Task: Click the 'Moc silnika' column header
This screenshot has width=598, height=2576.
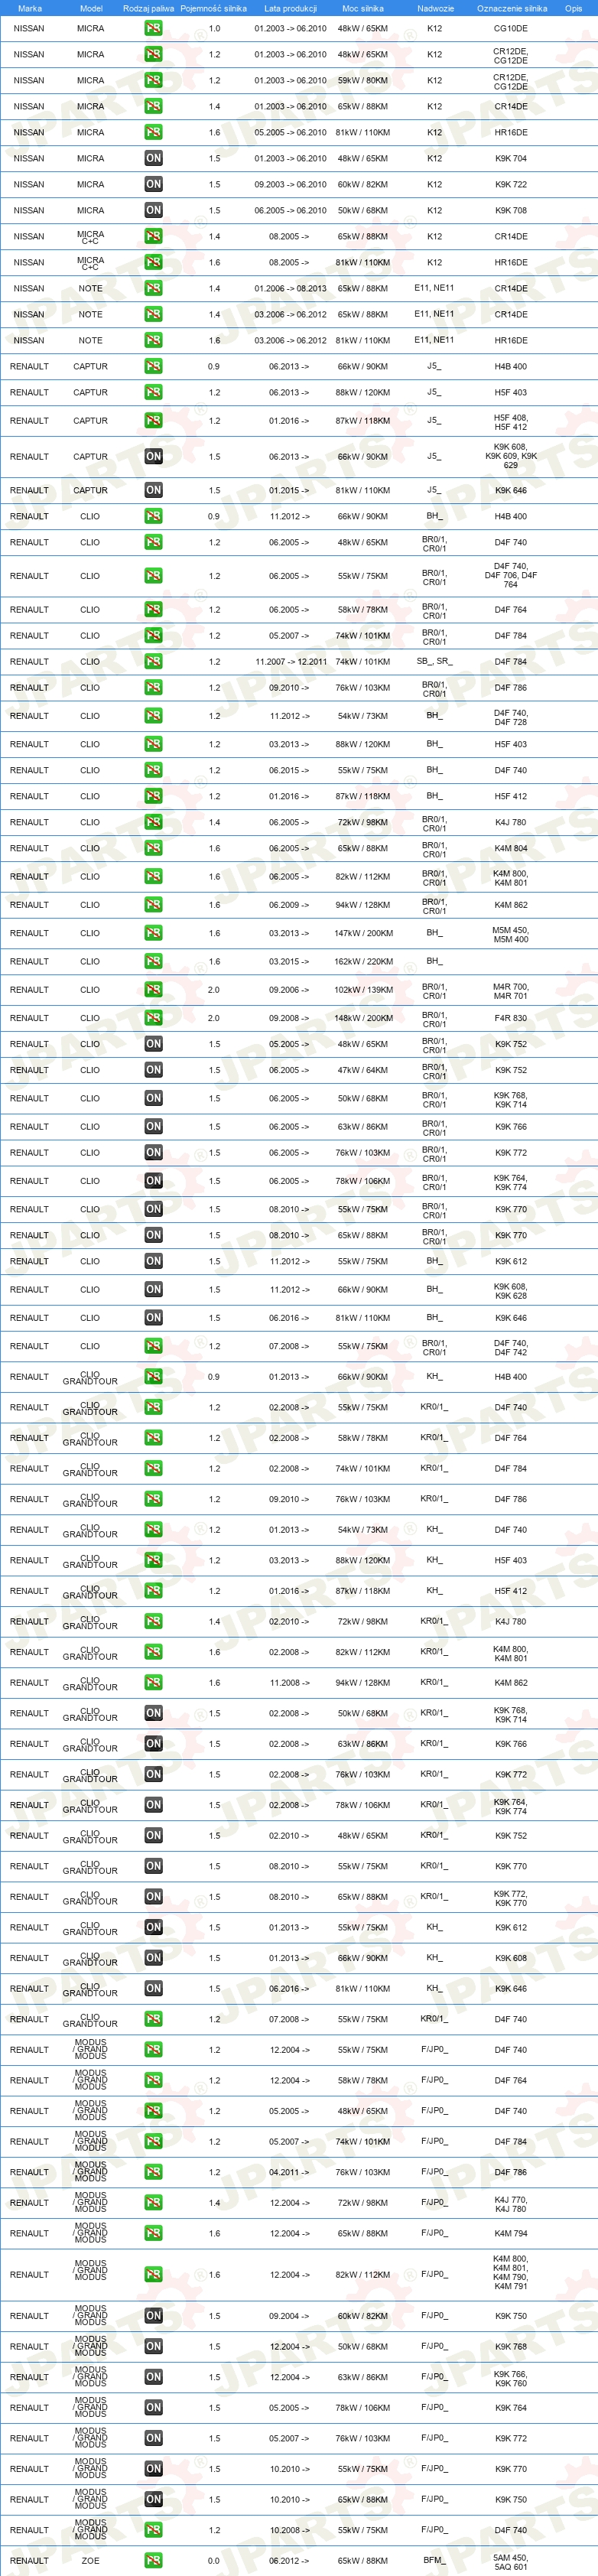Action: pyautogui.click(x=363, y=8)
